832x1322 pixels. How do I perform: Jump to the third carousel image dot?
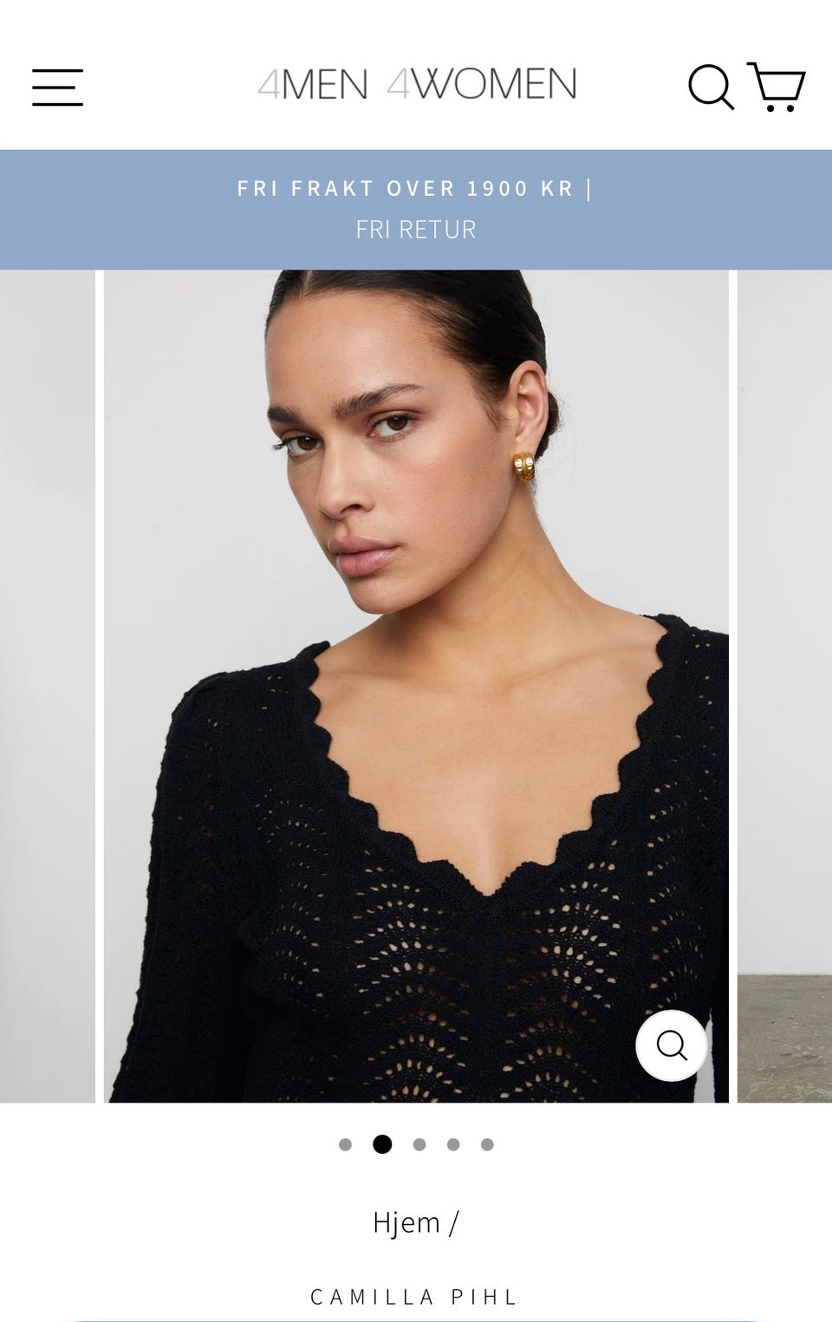419,1144
